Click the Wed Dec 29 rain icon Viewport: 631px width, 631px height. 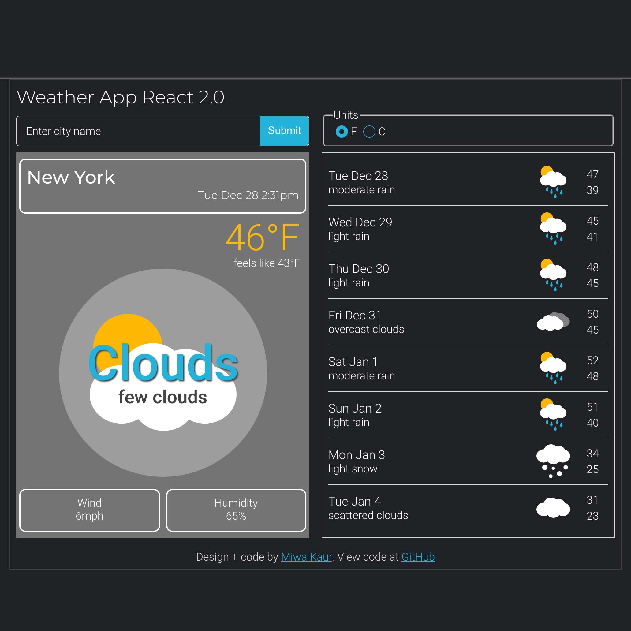pyautogui.click(x=553, y=229)
